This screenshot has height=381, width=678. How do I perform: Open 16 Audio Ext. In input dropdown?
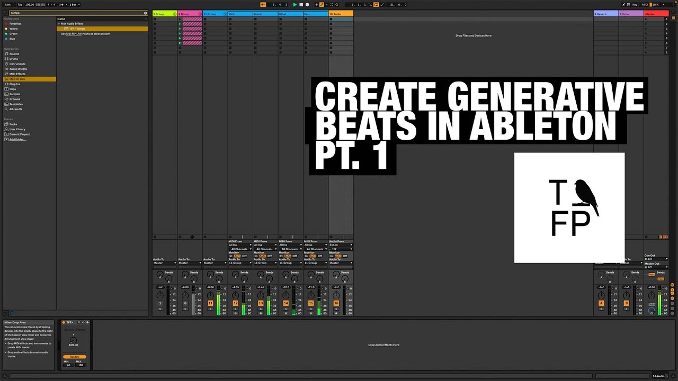point(341,245)
